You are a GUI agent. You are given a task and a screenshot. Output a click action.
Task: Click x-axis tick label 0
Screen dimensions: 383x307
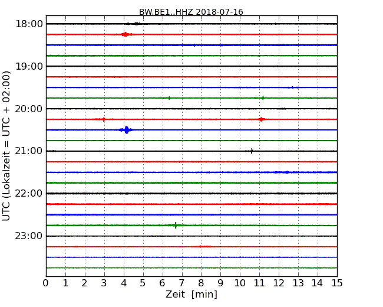tap(46, 283)
